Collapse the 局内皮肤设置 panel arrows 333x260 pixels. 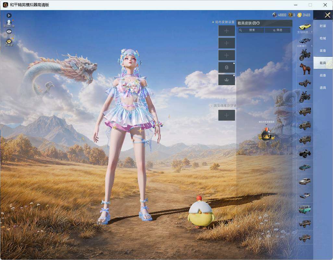213,22
